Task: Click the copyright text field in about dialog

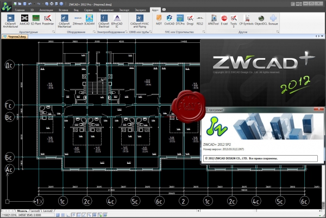Action: [x=260, y=158]
